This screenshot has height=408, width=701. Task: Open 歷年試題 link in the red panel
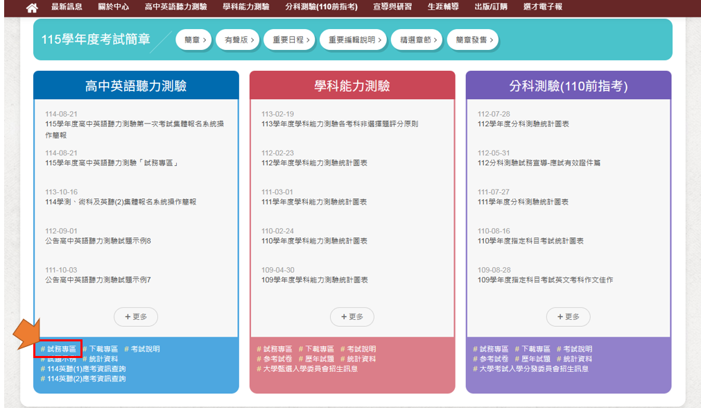point(320,359)
